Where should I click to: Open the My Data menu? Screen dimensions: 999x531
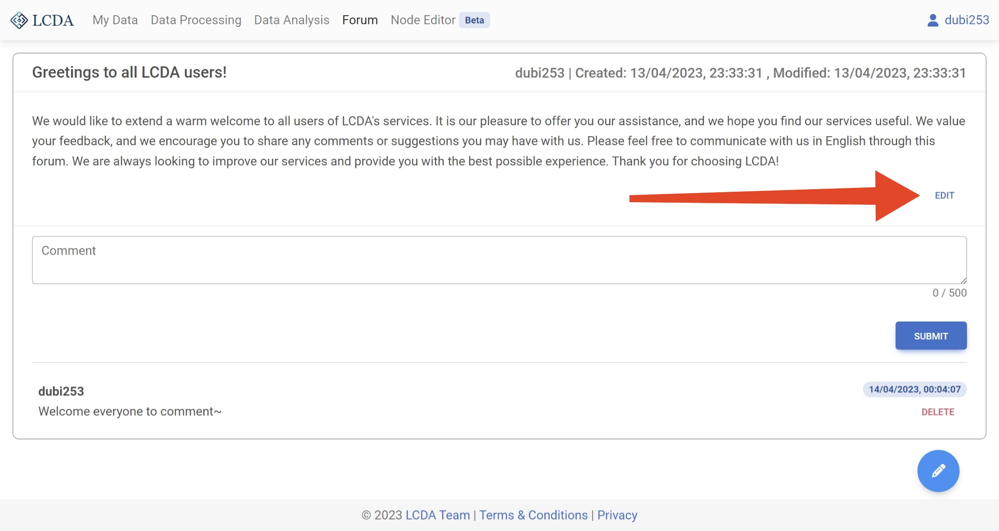tap(115, 20)
